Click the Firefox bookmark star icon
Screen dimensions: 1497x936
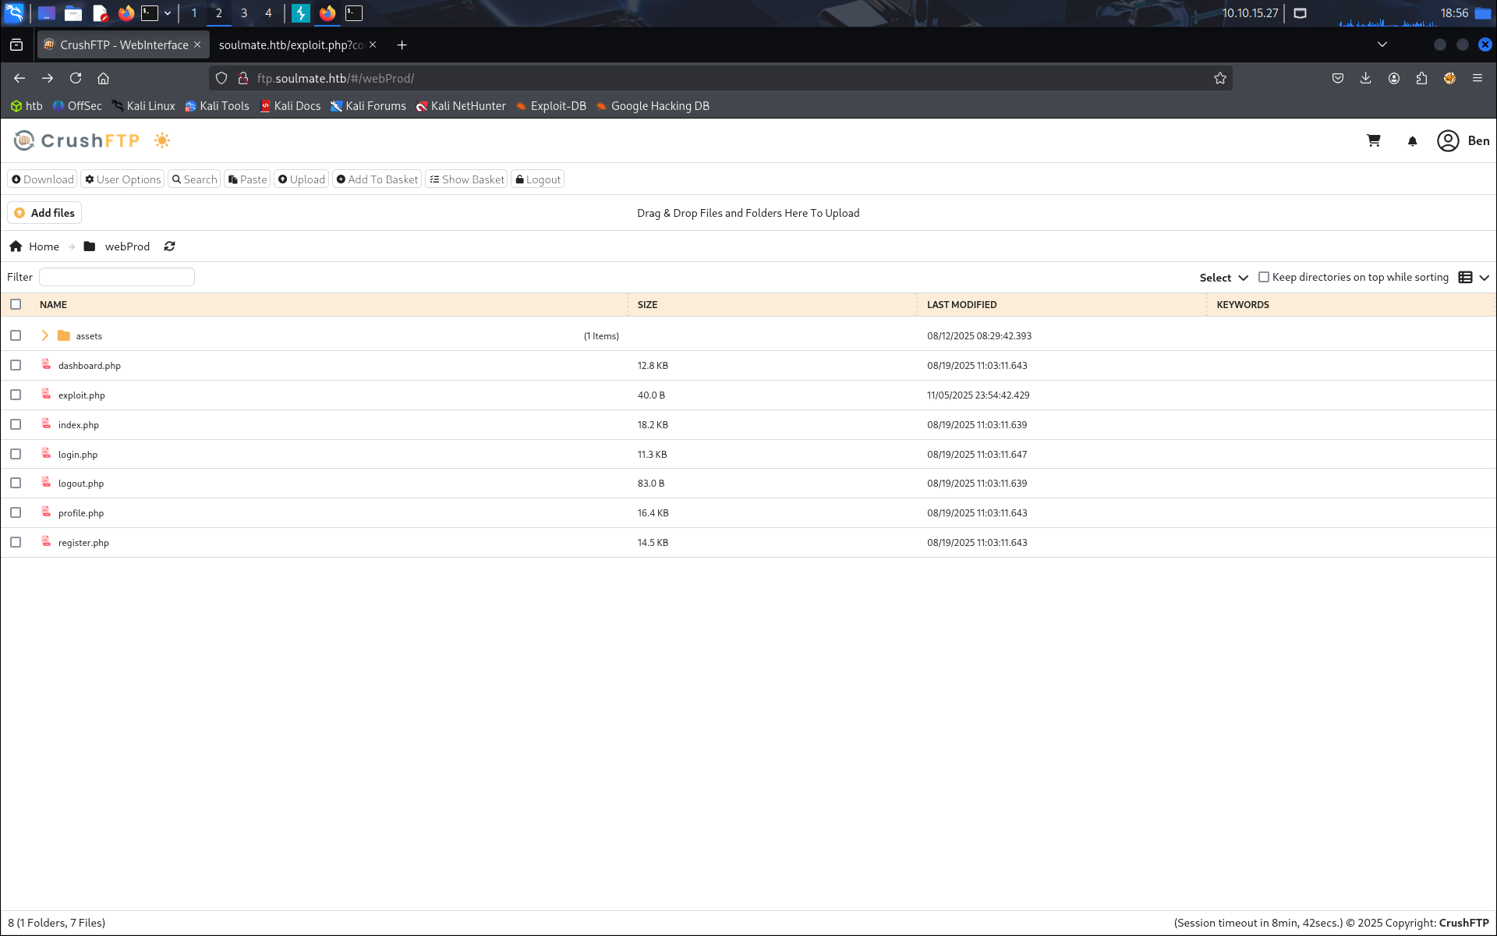point(1219,78)
